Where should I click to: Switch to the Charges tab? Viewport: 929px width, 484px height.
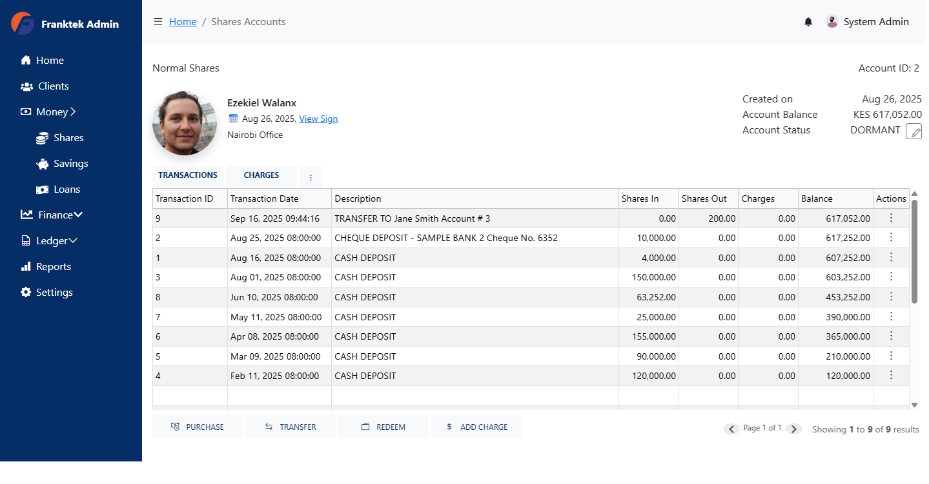261,175
